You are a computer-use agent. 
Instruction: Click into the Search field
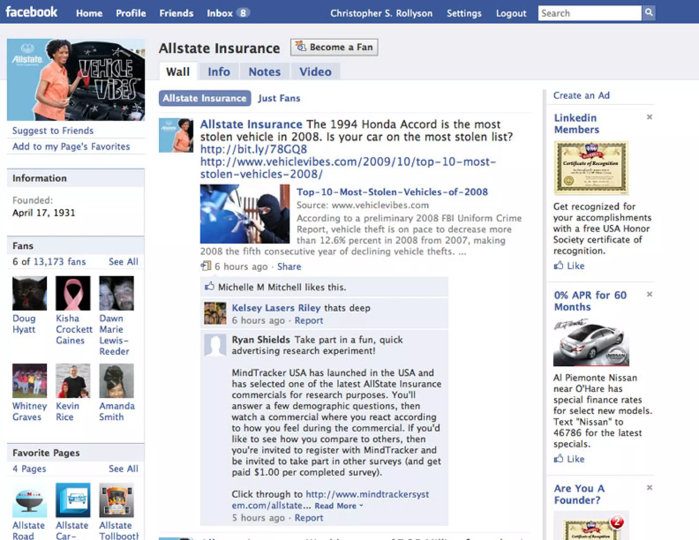coord(589,13)
